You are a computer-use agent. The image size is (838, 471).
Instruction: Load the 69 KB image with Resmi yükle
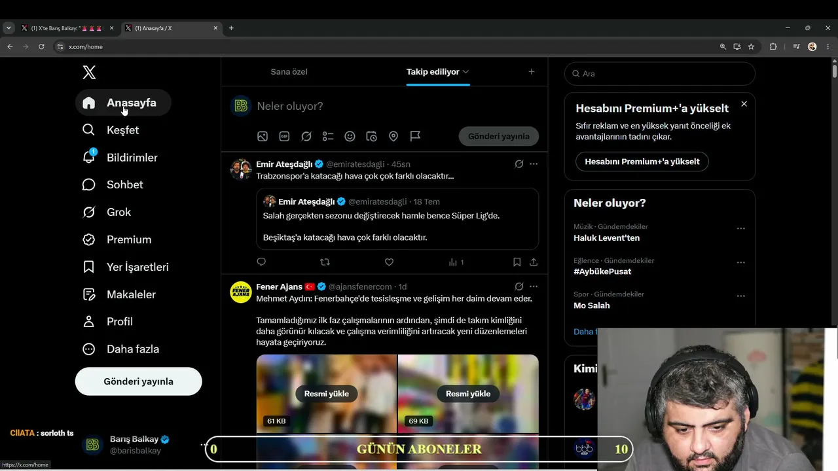pyautogui.click(x=468, y=394)
